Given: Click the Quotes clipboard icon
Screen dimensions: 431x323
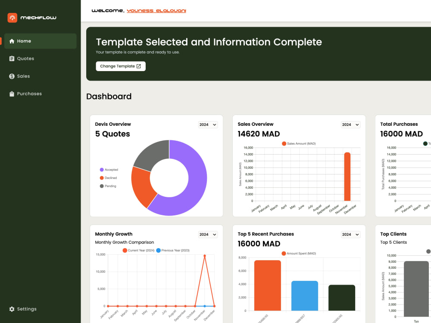Looking at the screenshot, I should point(12,59).
